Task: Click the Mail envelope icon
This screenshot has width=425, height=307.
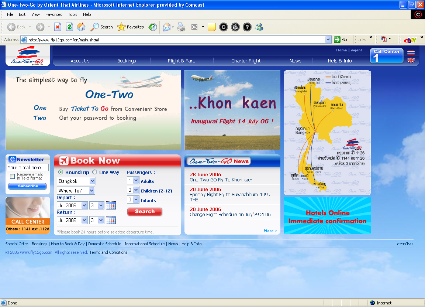Action: (167, 27)
